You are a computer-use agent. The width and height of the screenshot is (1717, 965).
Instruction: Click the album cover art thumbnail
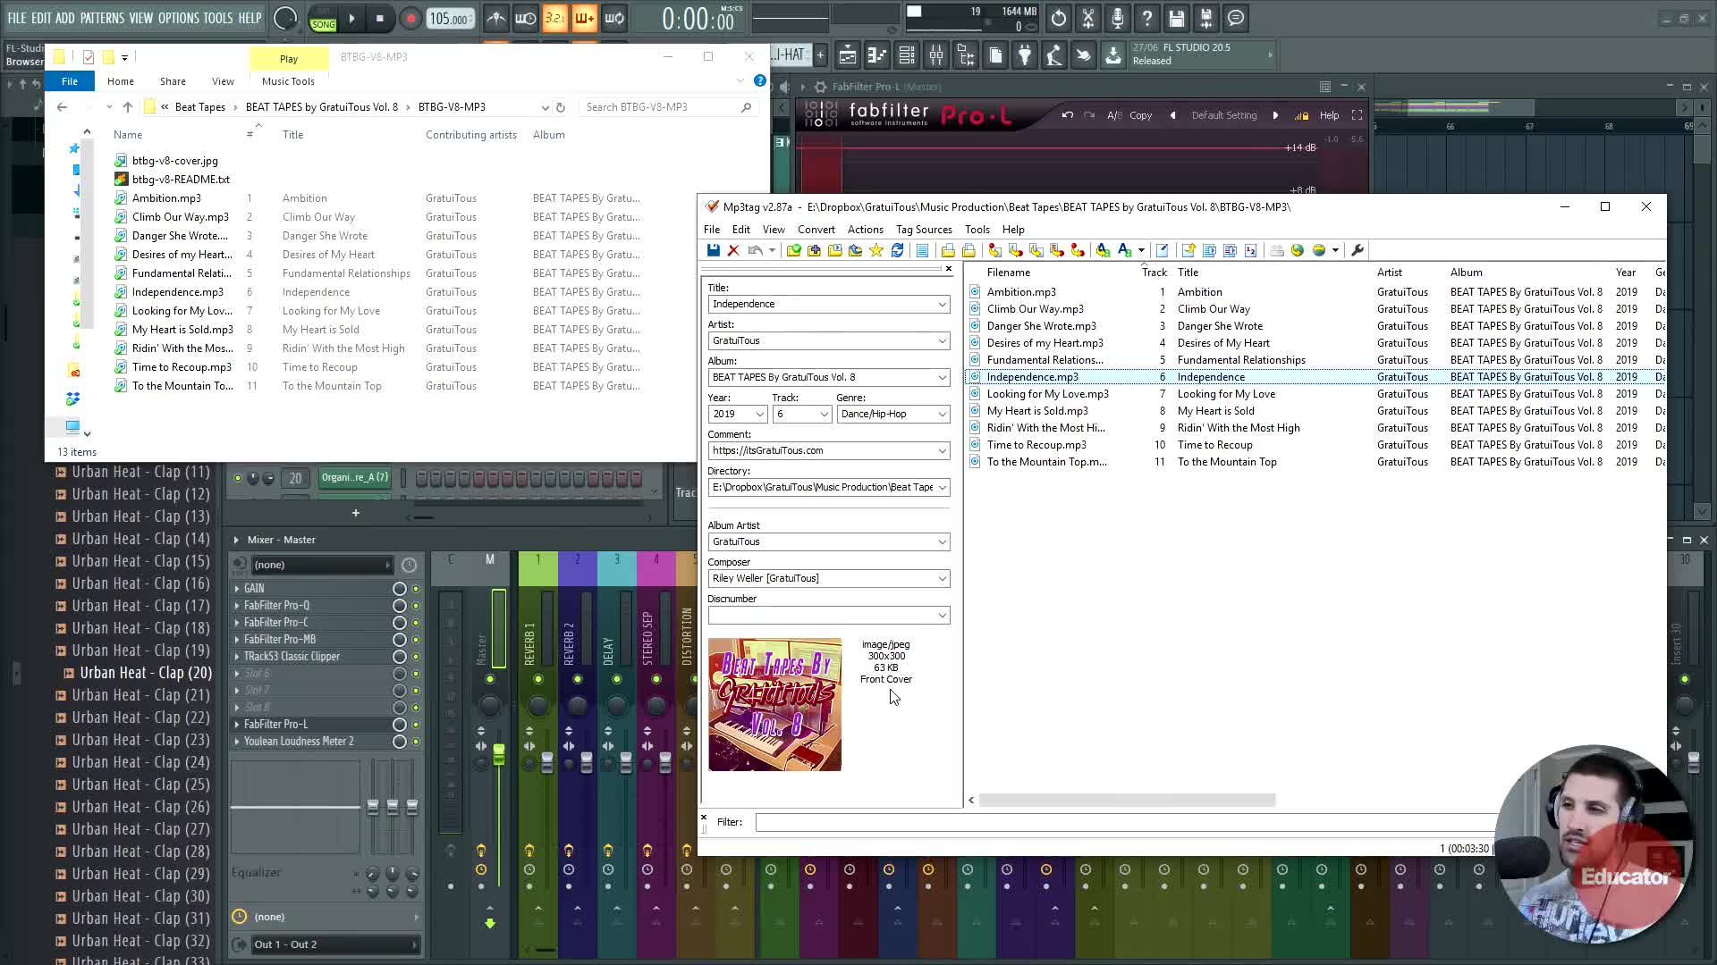click(x=774, y=704)
